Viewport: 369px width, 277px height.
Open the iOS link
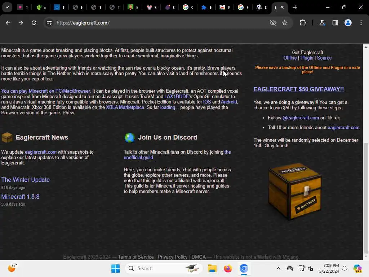[207, 102]
